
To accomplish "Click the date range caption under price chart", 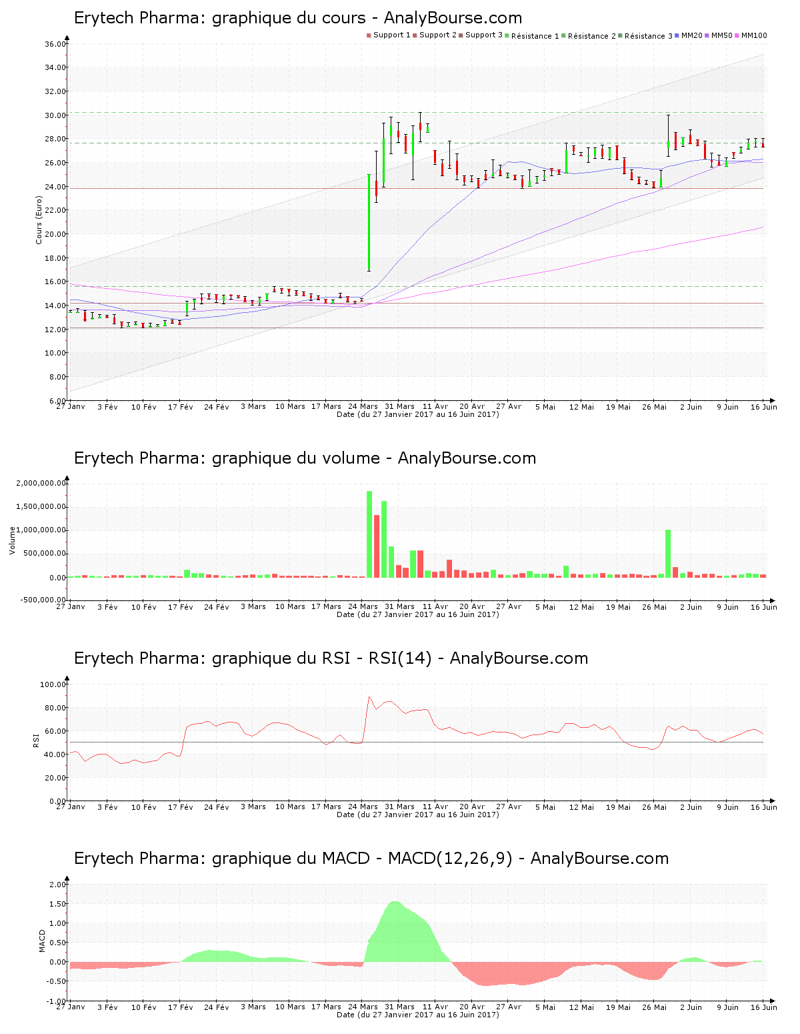I will (x=418, y=414).
